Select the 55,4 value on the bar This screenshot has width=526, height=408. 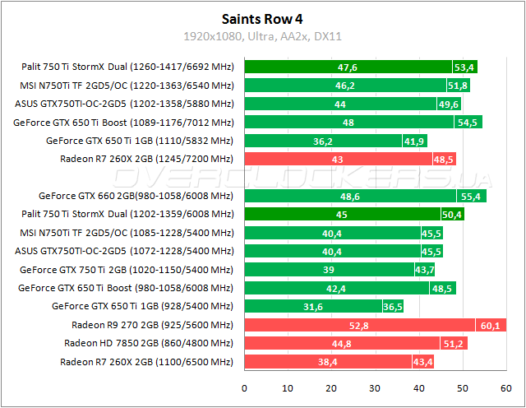coord(471,197)
